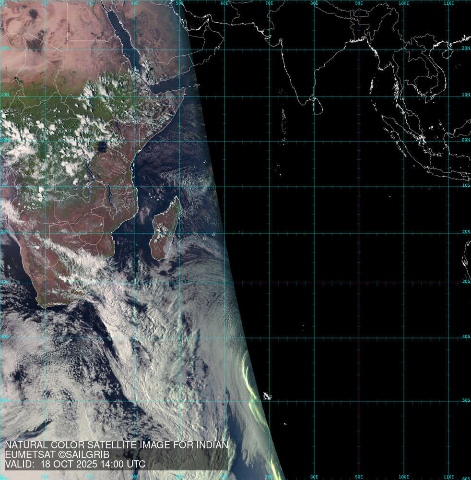Click the 90E longitude label along the bottom
471x480 pixels.
(x=358, y=477)
